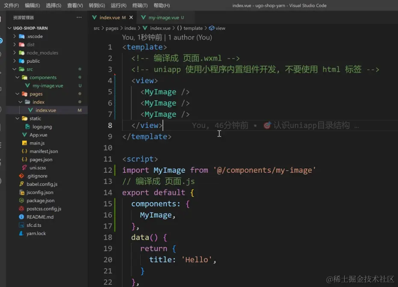Expand the dist folder chevron
This screenshot has width=398, height=287.
tap(15, 44)
